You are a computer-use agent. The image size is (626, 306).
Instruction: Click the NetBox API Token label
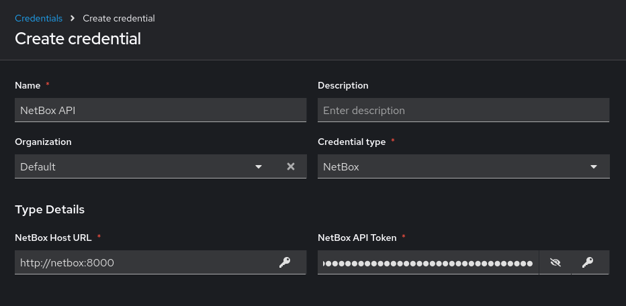point(357,238)
